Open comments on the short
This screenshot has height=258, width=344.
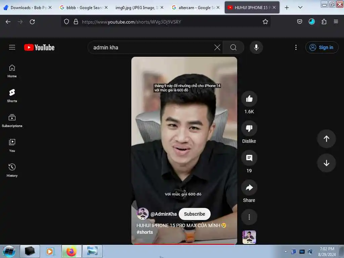[249, 158]
